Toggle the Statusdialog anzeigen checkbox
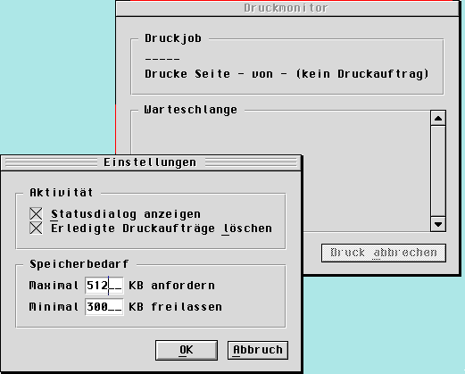 tap(36, 213)
